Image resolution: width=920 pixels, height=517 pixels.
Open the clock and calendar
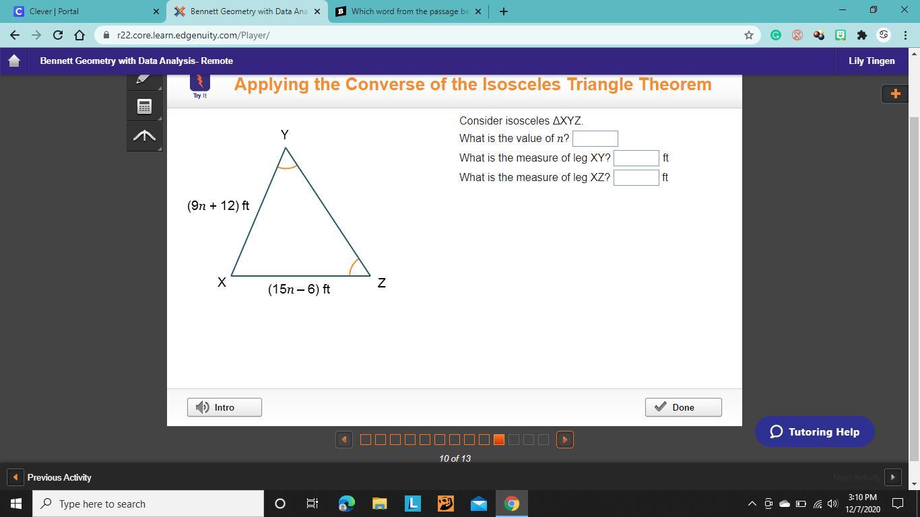(x=863, y=504)
